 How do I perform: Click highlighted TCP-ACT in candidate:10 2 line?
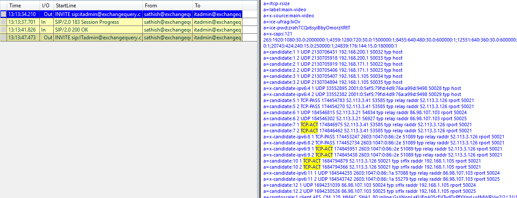pos(311,167)
